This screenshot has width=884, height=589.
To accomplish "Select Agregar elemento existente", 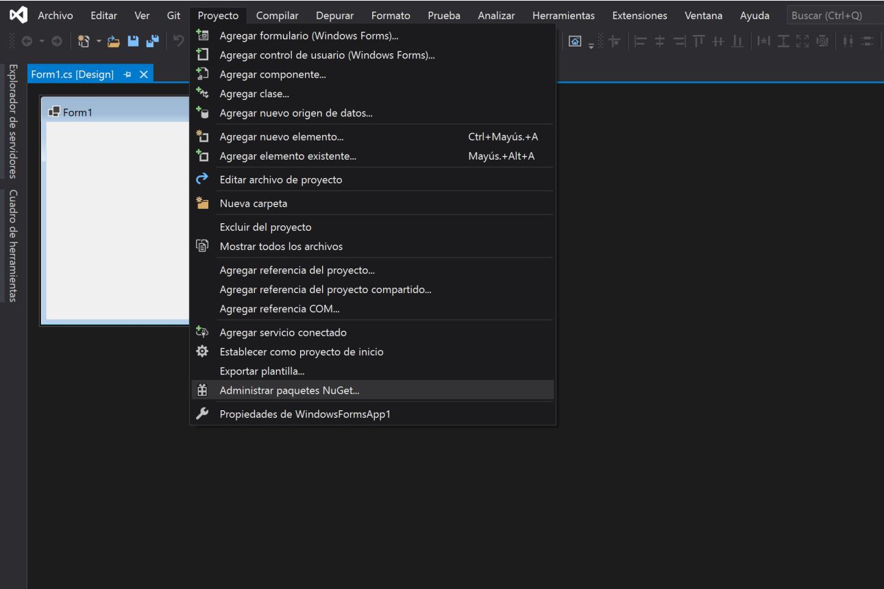I will 373,156.
